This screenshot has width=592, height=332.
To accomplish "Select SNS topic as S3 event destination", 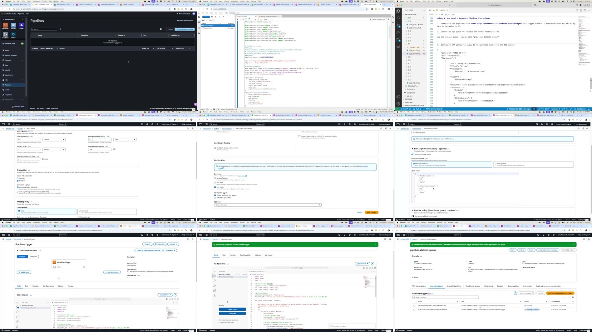I will click(x=215, y=183).
